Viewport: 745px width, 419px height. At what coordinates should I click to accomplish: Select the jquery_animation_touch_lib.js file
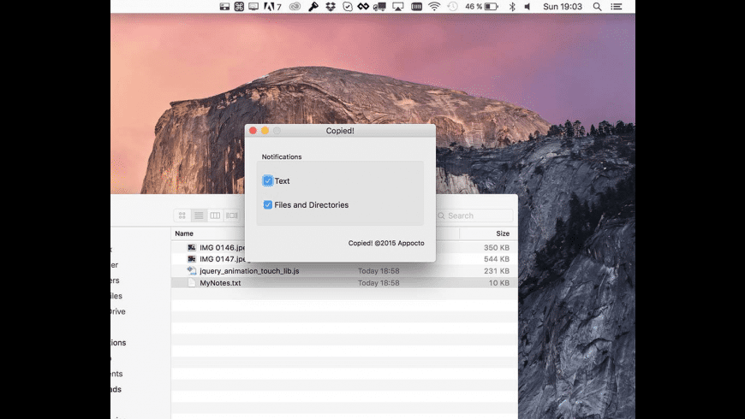tap(249, 271)
